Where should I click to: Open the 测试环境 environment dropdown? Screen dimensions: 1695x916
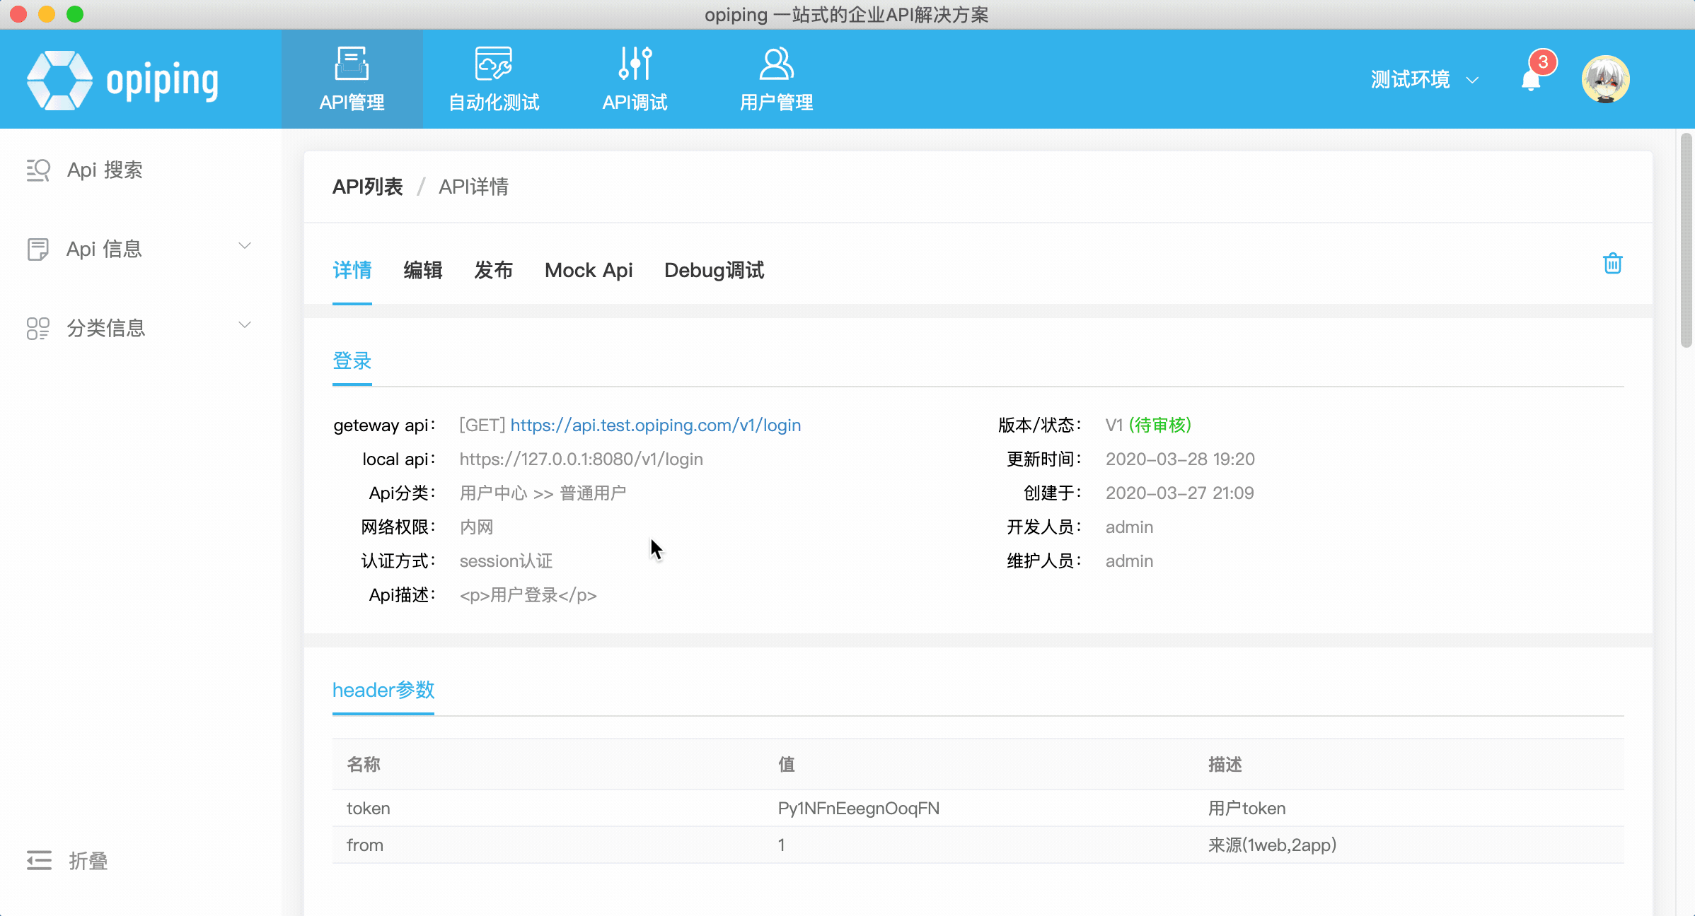click(1423, 79)
